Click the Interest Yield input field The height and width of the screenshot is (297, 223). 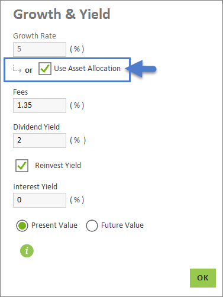(x=40, y=200)
